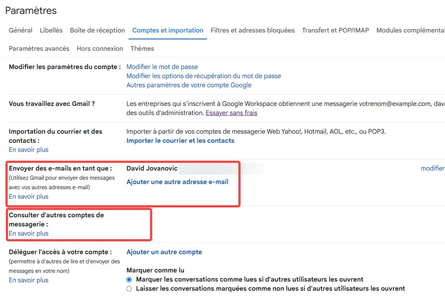
Task: Open password recovery options link
Action: point(204,76)
